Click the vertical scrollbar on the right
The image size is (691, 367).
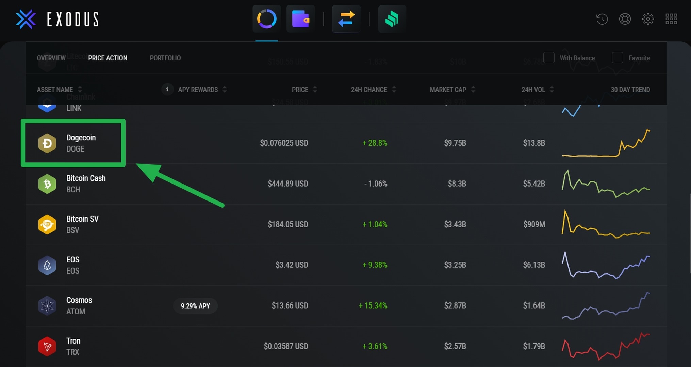(x=690, y=233)
